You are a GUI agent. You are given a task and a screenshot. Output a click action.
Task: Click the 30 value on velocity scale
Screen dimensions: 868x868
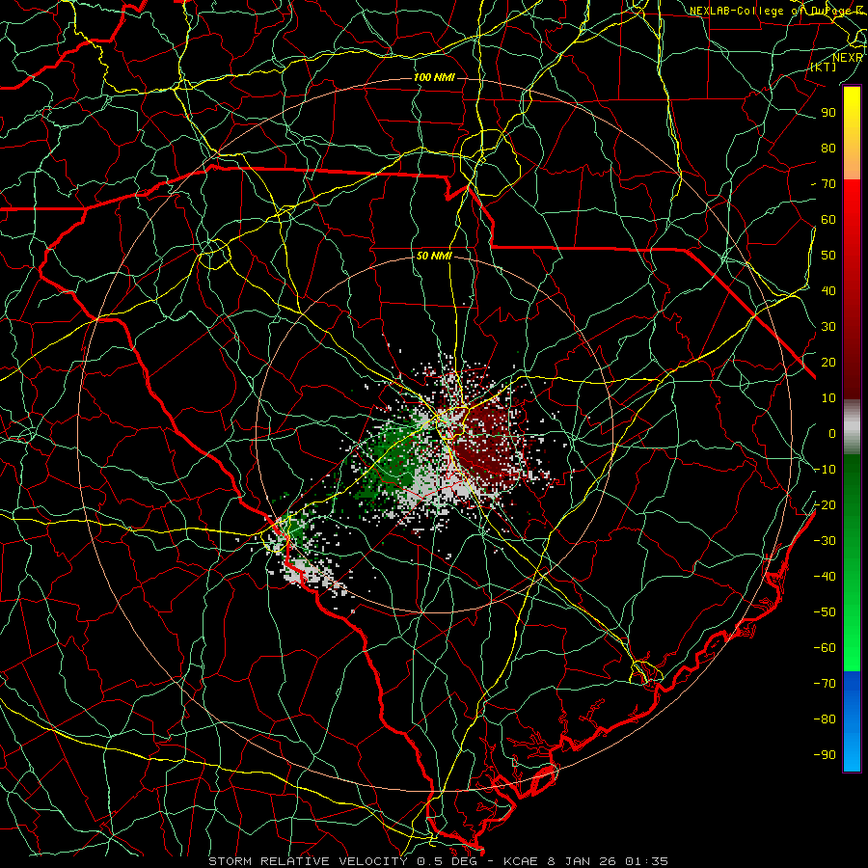828,327
